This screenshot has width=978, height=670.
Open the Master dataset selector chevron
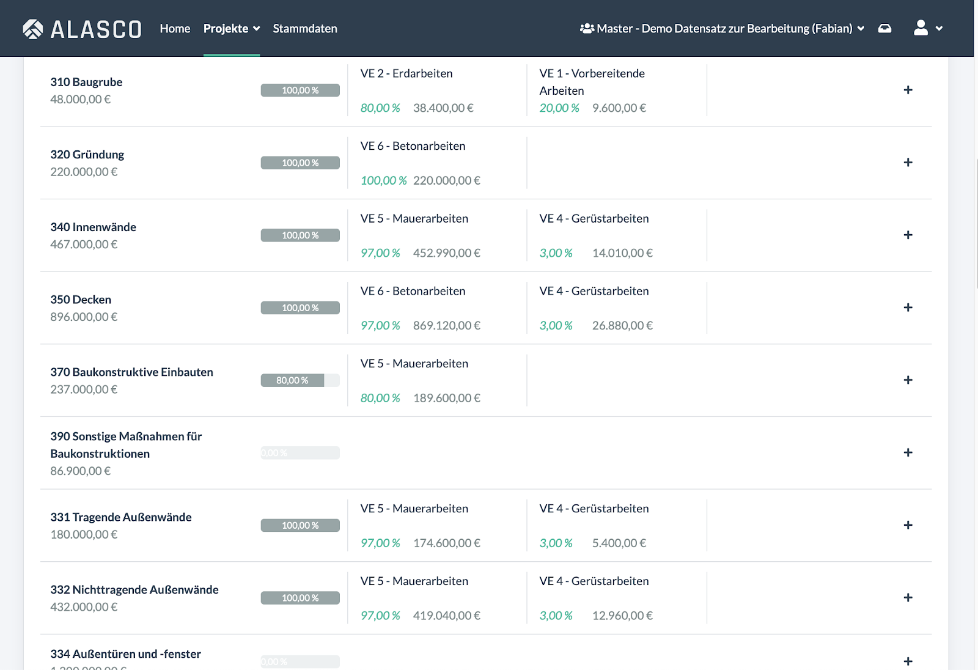pyautogui.click(x=861, y=29)
